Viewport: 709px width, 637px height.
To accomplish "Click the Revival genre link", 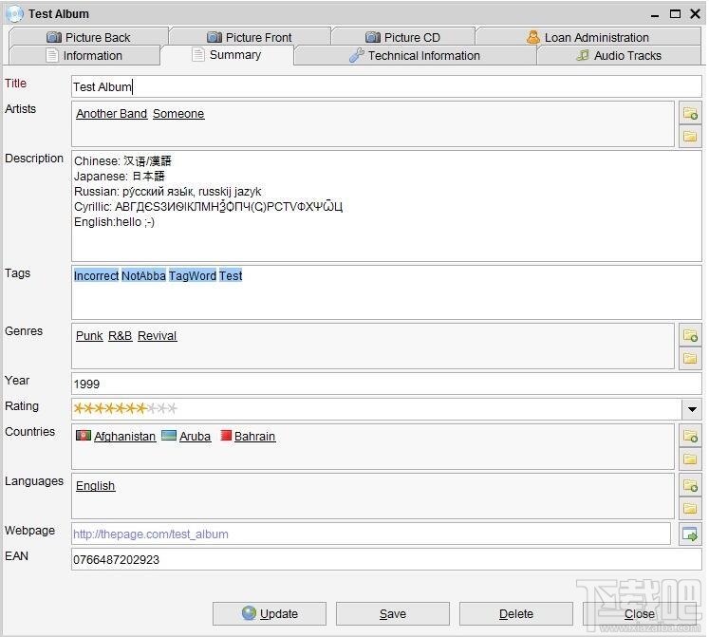I will [x=157, y=336].
